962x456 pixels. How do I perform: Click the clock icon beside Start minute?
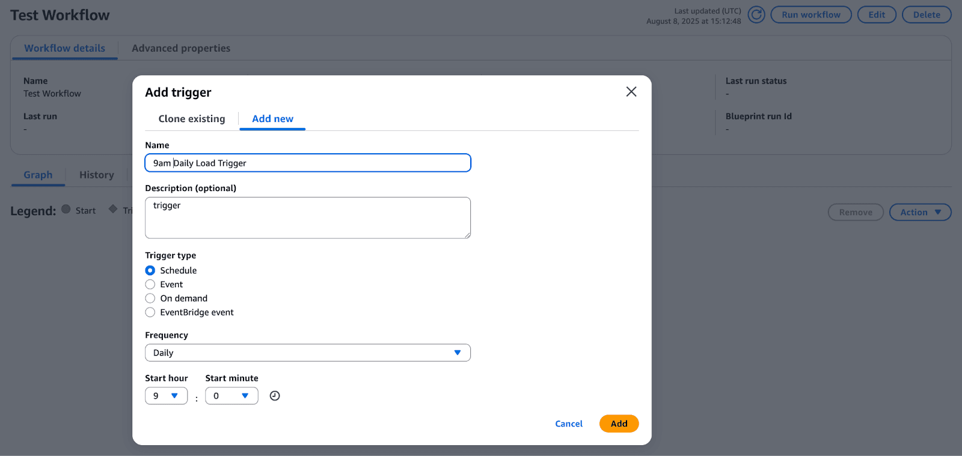275,396
